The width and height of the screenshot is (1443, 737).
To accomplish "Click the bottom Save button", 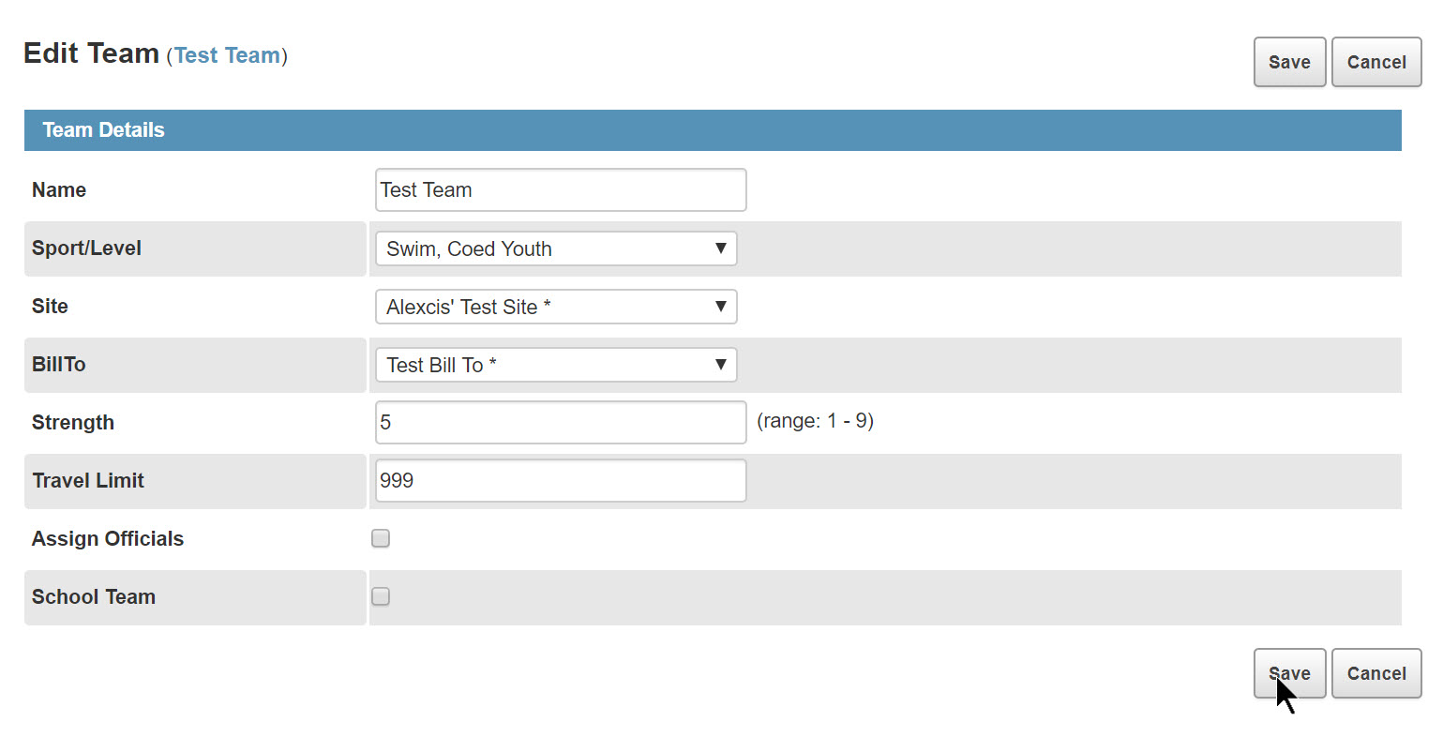I will click(x=1289, y=673).
